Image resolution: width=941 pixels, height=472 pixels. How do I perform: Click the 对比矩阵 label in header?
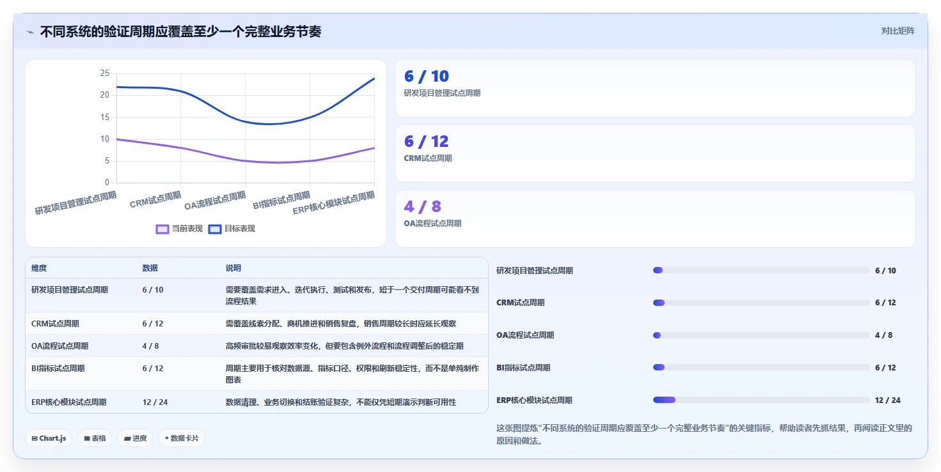898,31
